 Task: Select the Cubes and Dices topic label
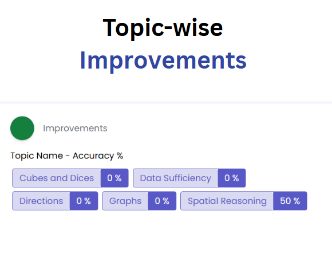(57, 178)
